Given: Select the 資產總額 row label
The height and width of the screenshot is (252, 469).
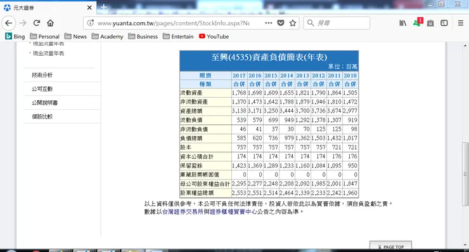Looking at the screenshot, I should (x=191, y=111).
